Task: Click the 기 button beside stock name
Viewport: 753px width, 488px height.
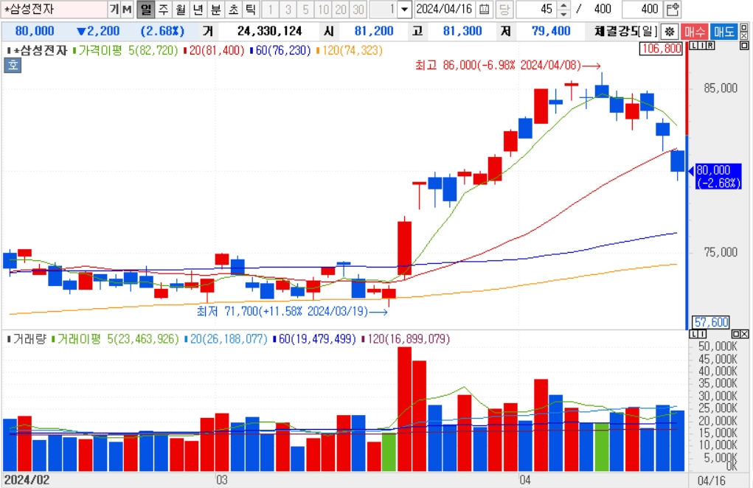Action: 114,9
